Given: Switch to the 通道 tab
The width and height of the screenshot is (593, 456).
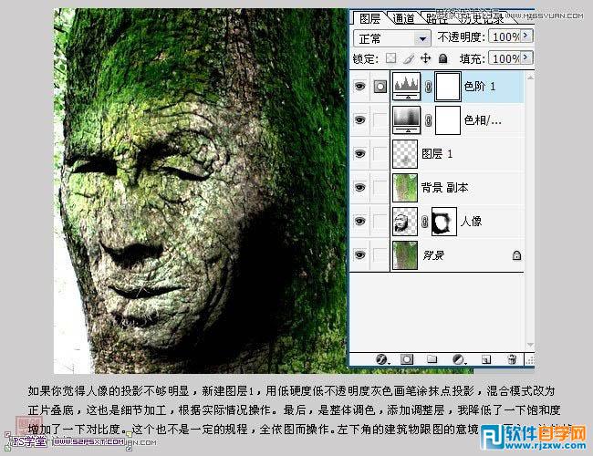Looking at the screenshot, I should [403, 18].
